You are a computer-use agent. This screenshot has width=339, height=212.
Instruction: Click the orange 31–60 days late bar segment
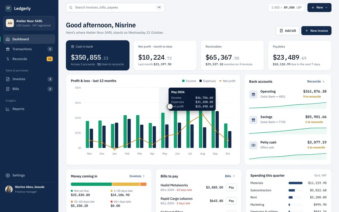click(143, 184)
